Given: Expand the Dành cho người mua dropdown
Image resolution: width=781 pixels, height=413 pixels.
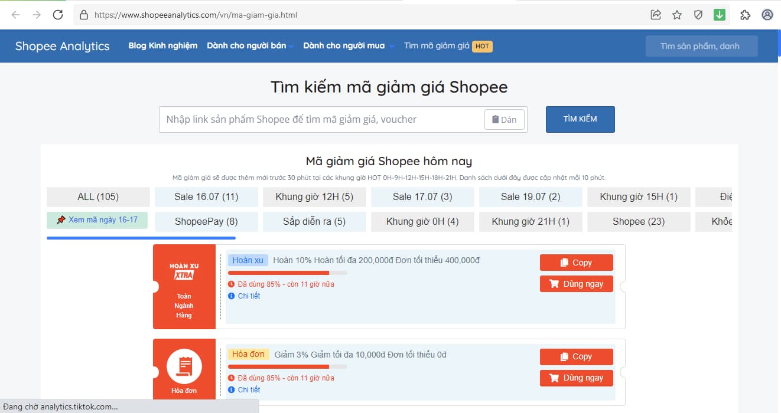Looking at the screenshot, I should (x=349, y=46).
